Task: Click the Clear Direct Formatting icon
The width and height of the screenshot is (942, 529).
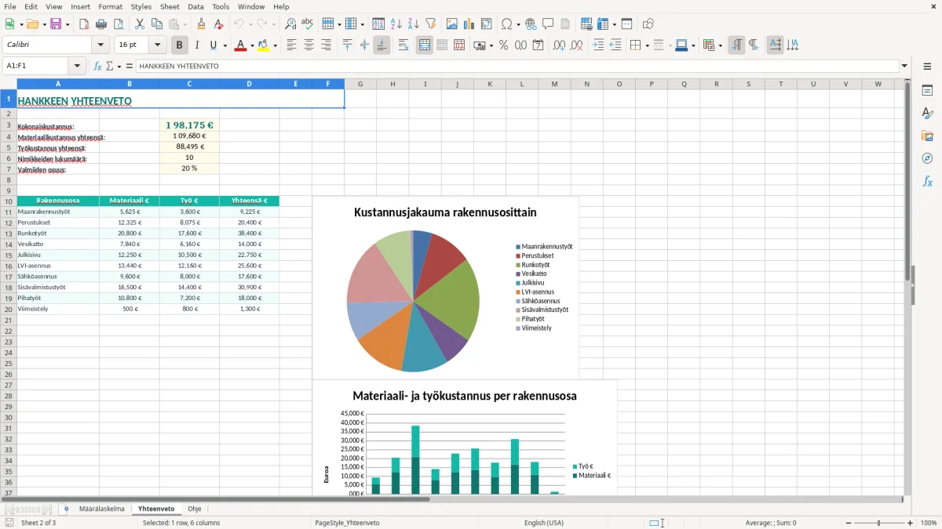Action: click(x=218, y=24)
